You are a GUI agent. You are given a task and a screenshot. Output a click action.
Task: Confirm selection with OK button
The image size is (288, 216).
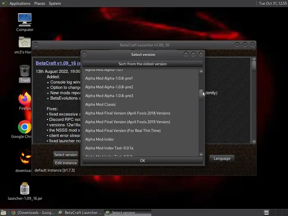(143, 161)
